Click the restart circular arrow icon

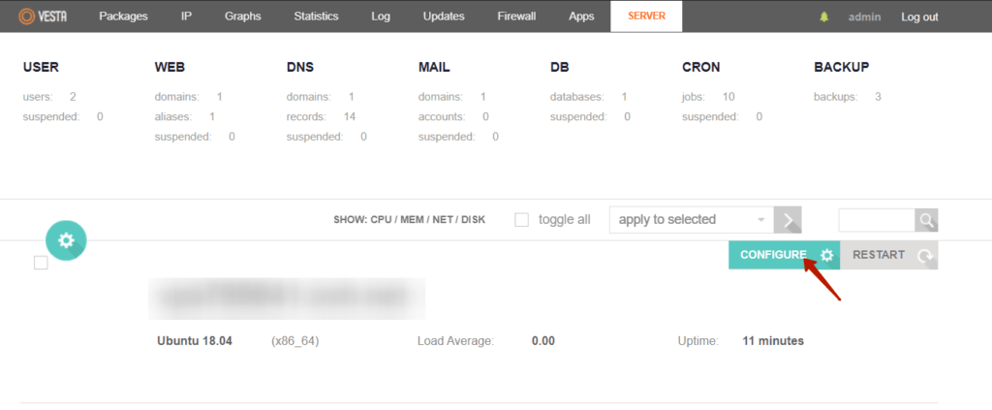[925, 256]
